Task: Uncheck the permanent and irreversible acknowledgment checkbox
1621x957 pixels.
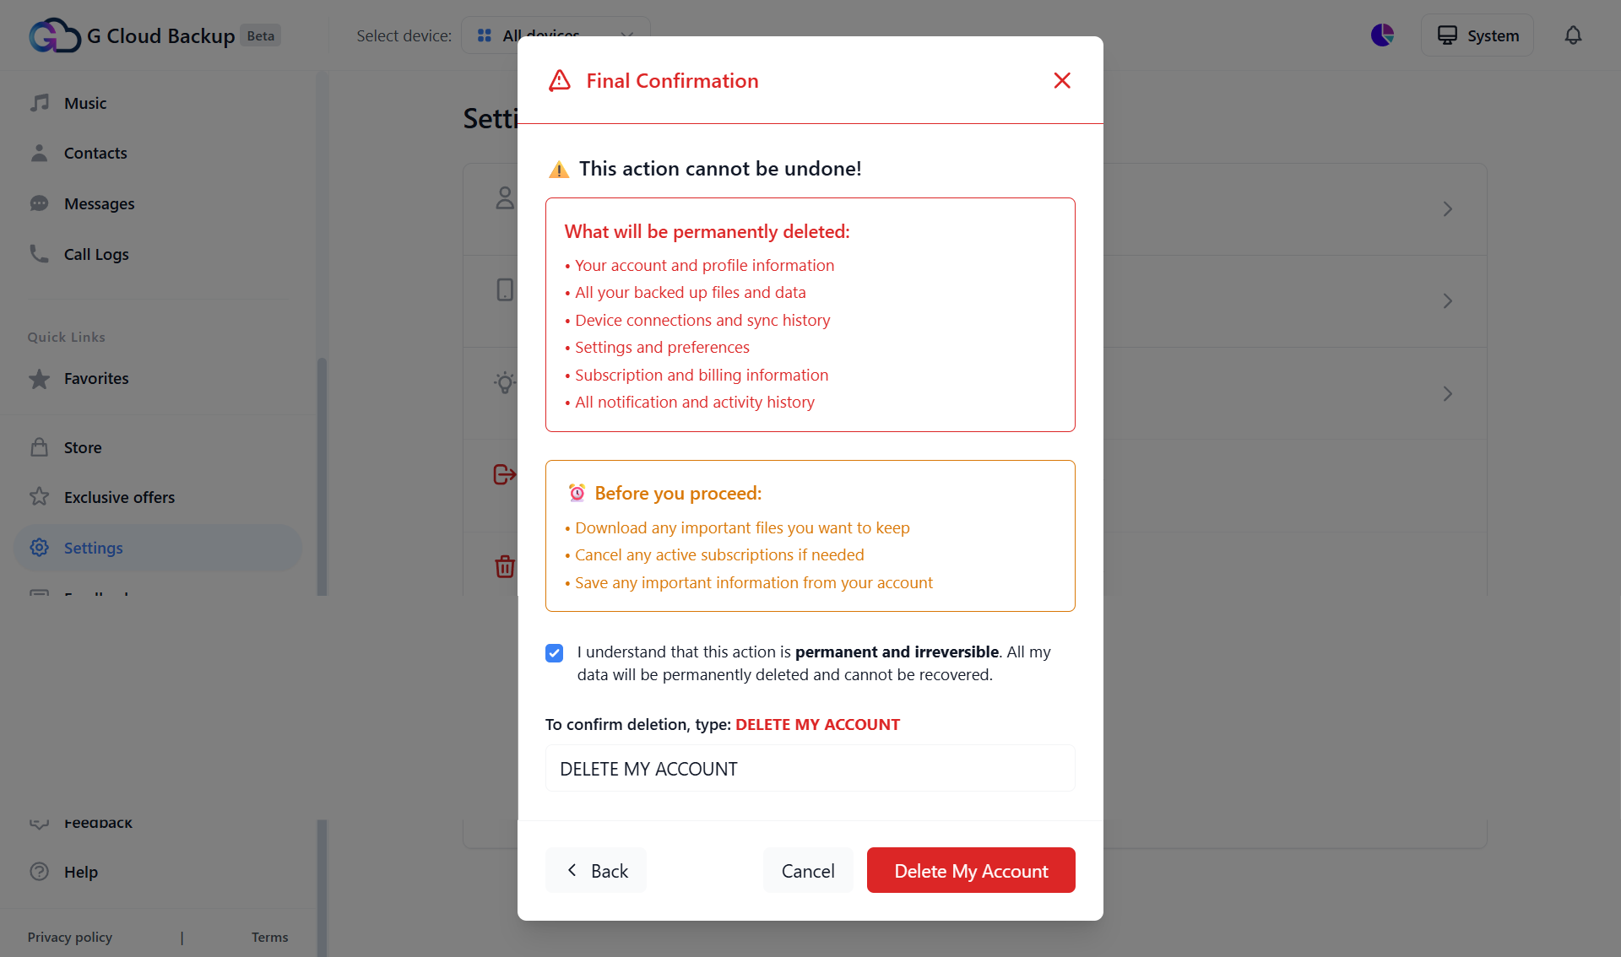Action: 554,653
